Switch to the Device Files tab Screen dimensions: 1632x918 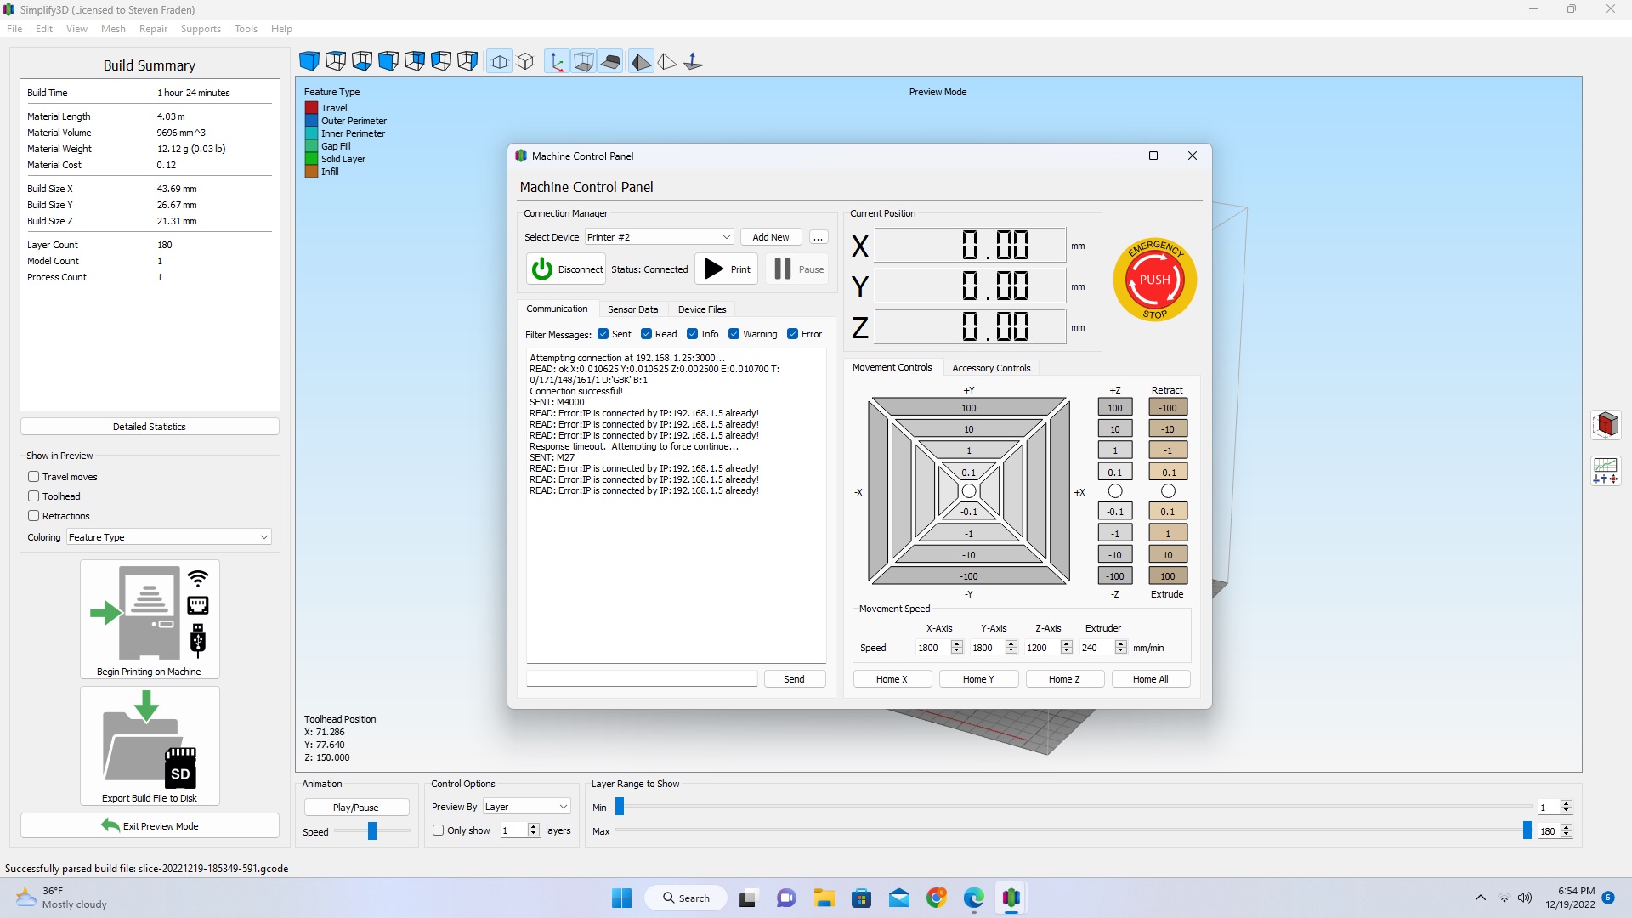coord(702,309)
